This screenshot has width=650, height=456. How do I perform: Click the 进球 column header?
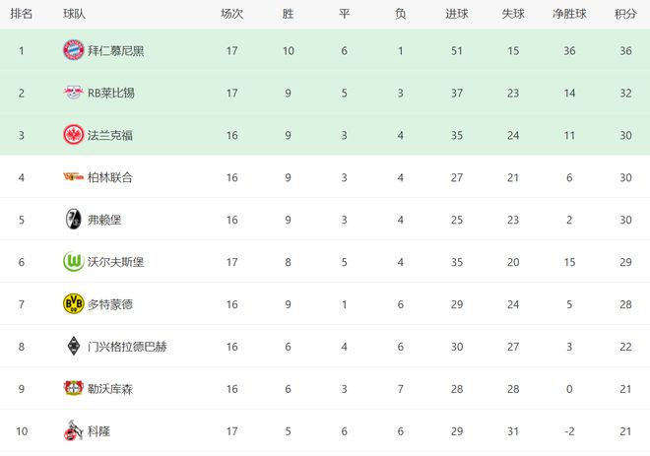tap(457, 14)
